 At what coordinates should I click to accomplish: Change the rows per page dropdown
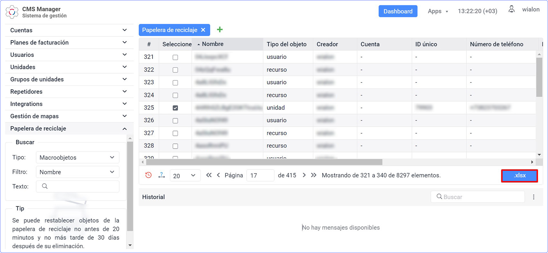(185, 176)
